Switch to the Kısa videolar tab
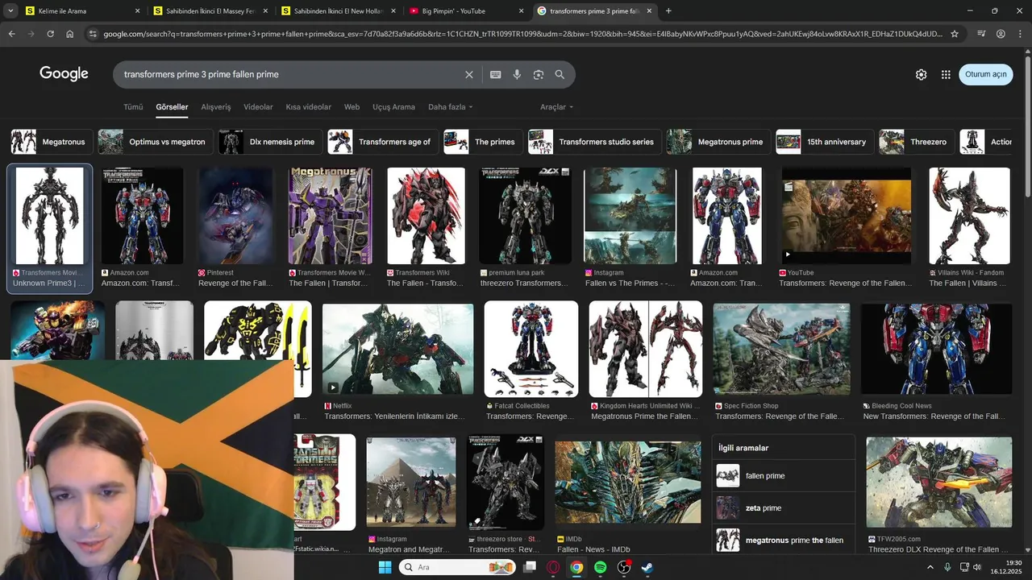This screenshot has height=580, width=1032. 308,107
